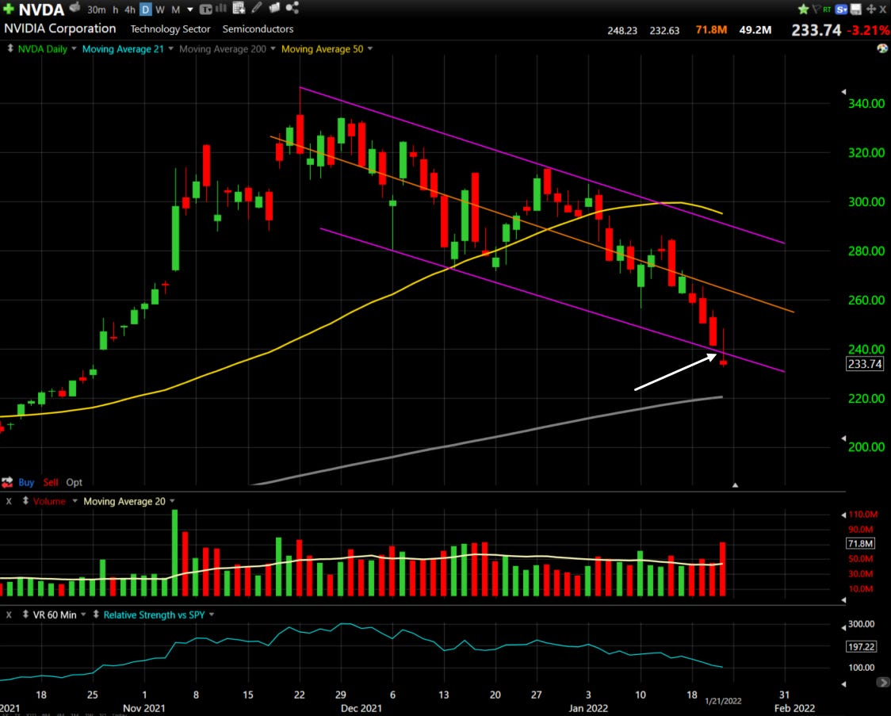Viewport: 891px width, 716px height.
Task: Close the chart with the X icon
Action: tap(883, 9)
